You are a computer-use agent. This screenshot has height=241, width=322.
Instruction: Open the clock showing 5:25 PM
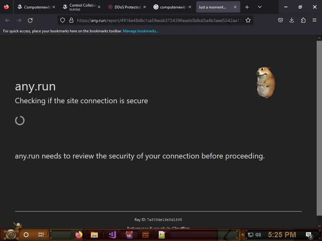(x=282, y=235)
